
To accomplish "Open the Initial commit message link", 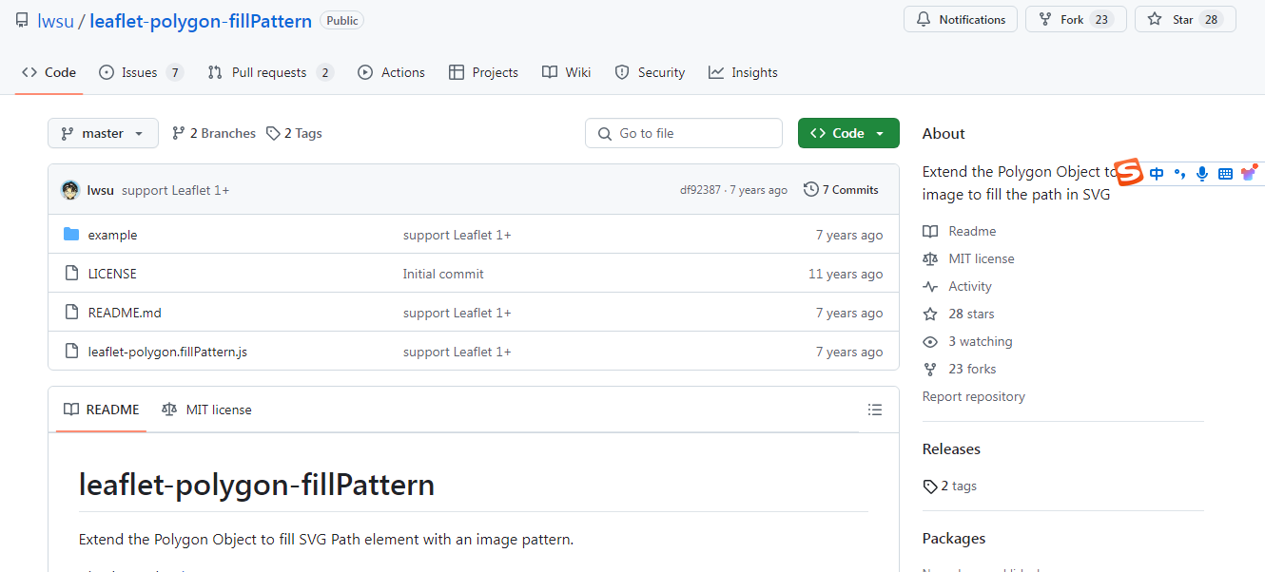I will (x=443, y=274).
